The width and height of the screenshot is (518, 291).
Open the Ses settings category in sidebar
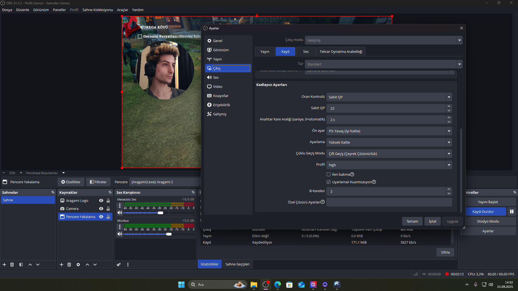point(228,77)
